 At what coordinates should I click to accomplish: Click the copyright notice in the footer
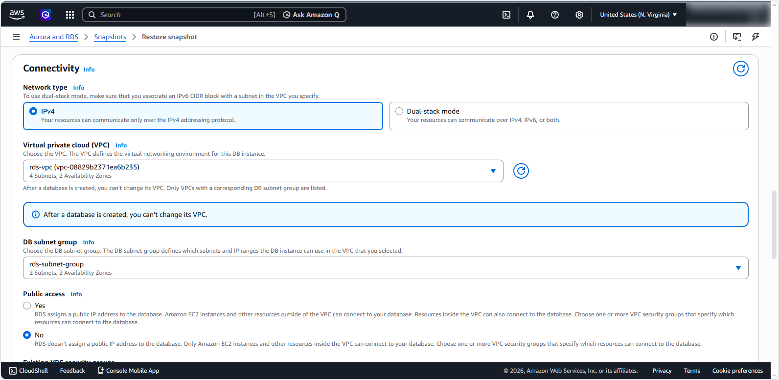click(571, 371)
